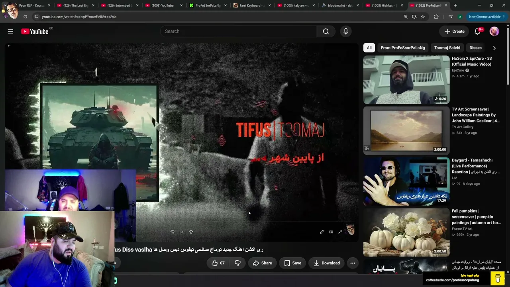Select the From ProFeSSorPaLaNg chip
This screenshot has width=510, height=287.
click(403, 48)
